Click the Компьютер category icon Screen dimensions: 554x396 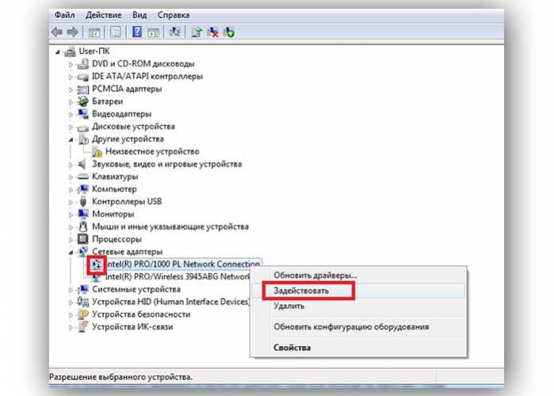point(83,189)
